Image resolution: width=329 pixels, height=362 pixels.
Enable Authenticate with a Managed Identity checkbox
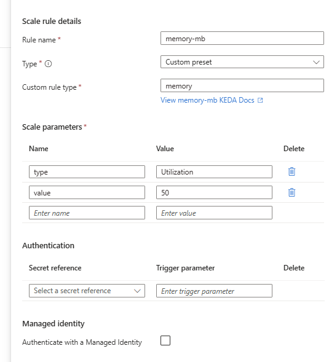pyautogui.click(x=165, y=340)
